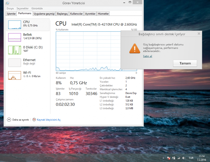Image resolution: width=210 pixels, height=162 pixels.
Task: Switch to the İşlemler tab
Action: tap(11, 14)
